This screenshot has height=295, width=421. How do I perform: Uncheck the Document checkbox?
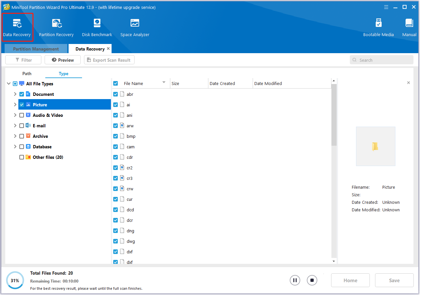(22, 94)
